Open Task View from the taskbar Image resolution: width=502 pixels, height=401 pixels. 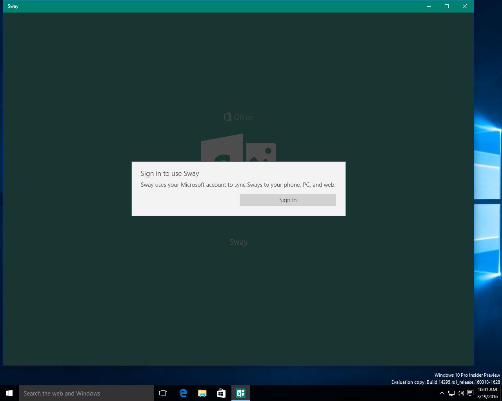coord(163,393)
